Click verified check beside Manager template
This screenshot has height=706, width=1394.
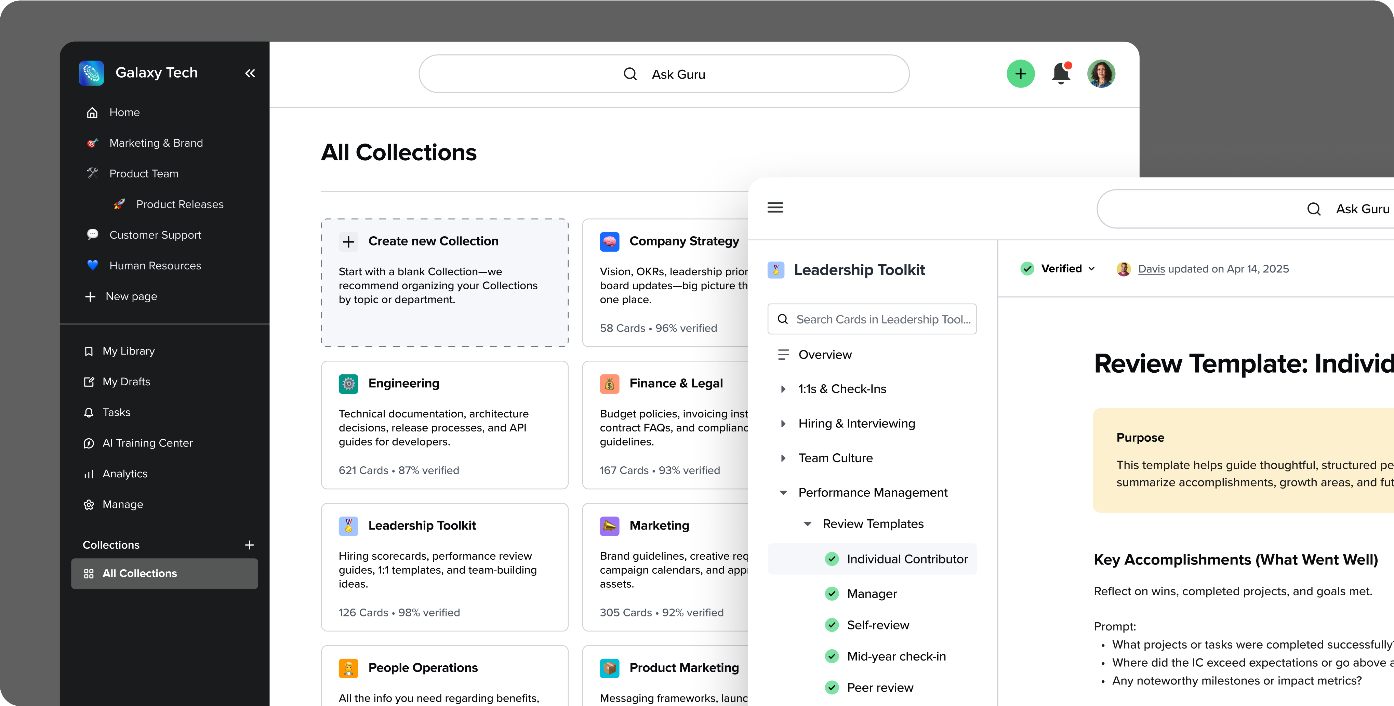[x=832, y=594]
